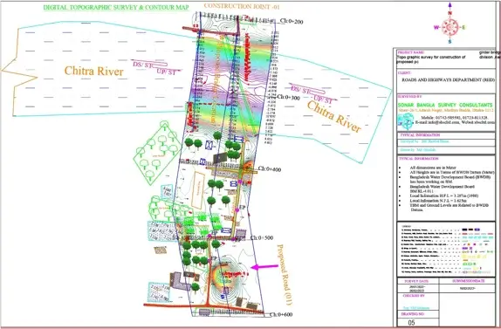Select the Digital Topographic Survey title text
Image resolution: width=501 pixels, height=329 pixels.
tap(116, 7)
